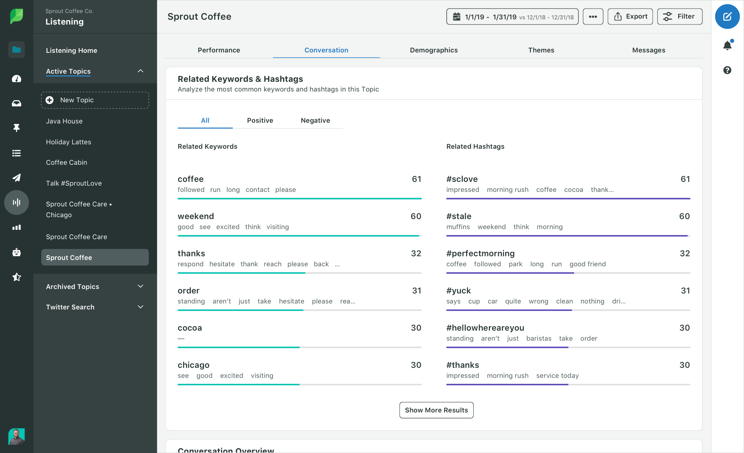Open the date range picker

coord(512,17)
